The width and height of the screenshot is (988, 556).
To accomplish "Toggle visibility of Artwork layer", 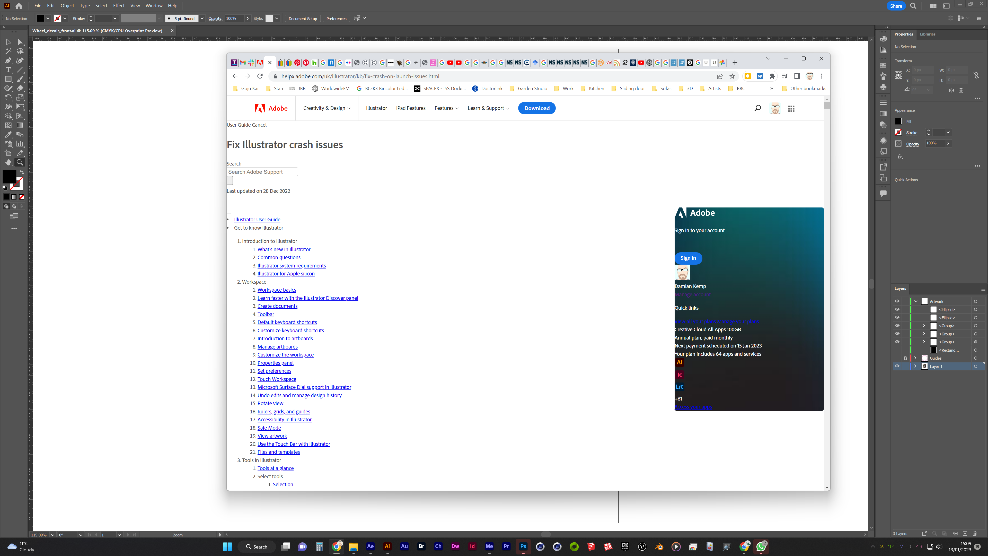I will pyautogui.click(x=897, y=301).
